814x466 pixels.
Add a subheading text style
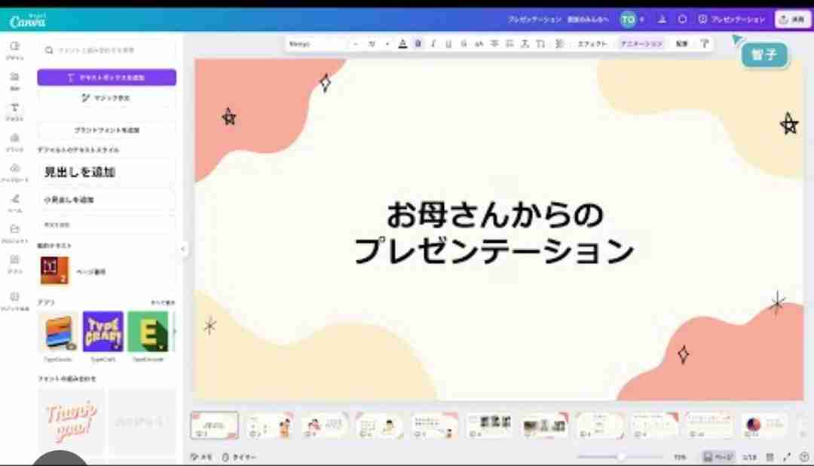(x=106, y=200)
